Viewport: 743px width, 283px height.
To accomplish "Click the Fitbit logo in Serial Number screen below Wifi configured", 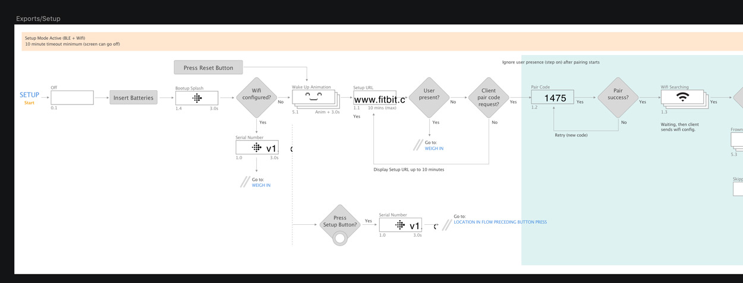I will point(256,147).
